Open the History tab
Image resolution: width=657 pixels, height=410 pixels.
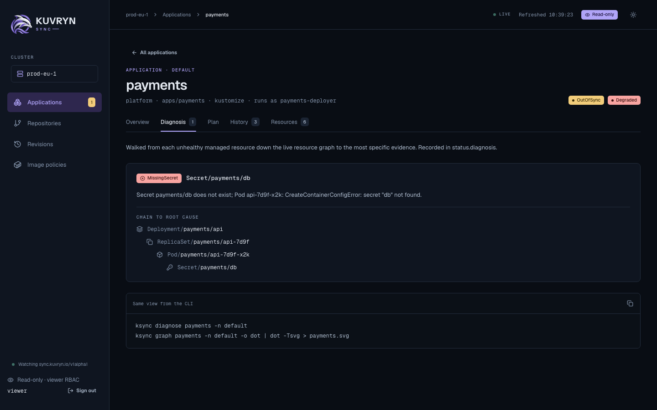pyautogui.click(x=245, y=122)
